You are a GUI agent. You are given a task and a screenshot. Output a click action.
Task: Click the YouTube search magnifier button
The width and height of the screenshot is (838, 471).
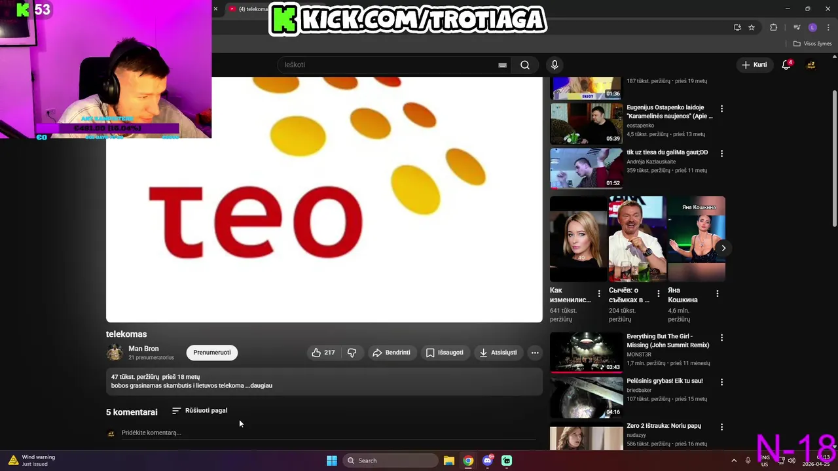point(524,65)
